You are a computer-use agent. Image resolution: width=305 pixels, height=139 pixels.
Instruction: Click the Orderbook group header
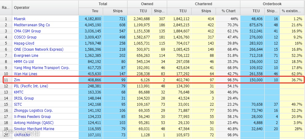[272, 4]
